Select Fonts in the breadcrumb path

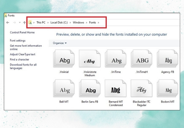click(93, 23)
